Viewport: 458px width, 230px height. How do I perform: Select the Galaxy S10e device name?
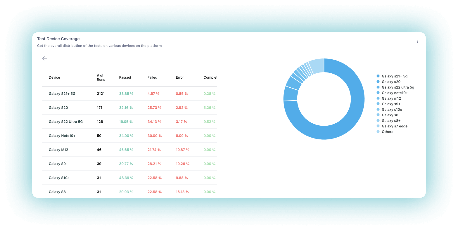(x=59, y=178)
